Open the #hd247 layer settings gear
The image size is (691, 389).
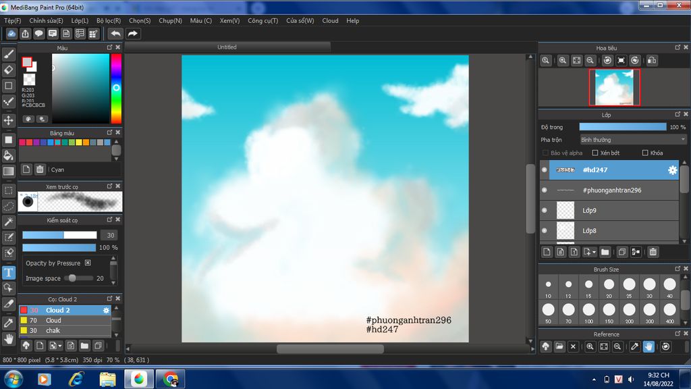(673, 170)
